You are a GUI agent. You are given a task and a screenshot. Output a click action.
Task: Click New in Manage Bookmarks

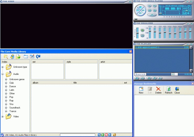tap(141, 90)
